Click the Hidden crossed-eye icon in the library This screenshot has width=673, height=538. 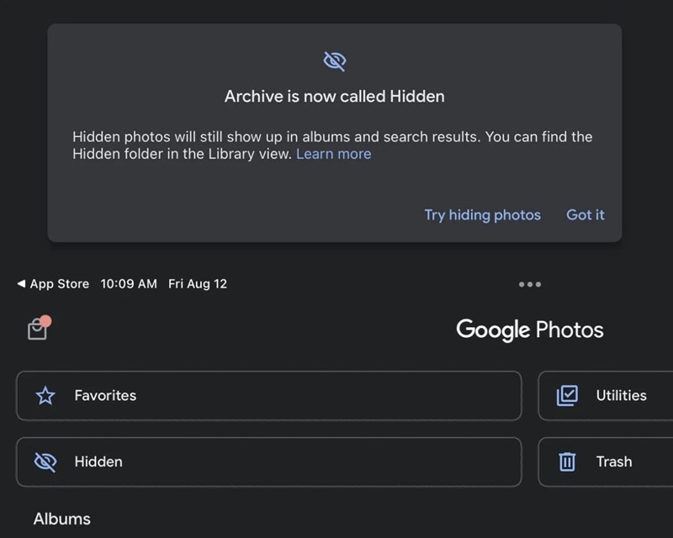click(45, 462)
